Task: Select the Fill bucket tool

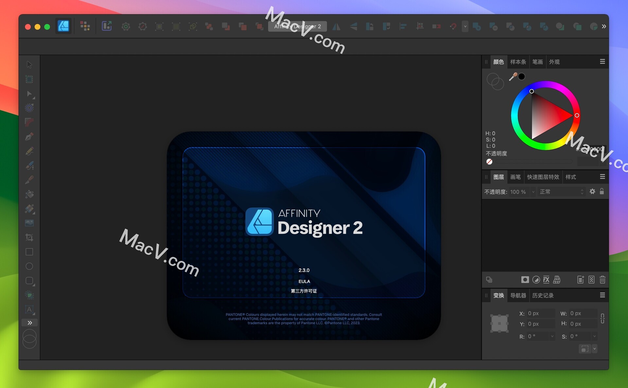Action: [29, 194]
